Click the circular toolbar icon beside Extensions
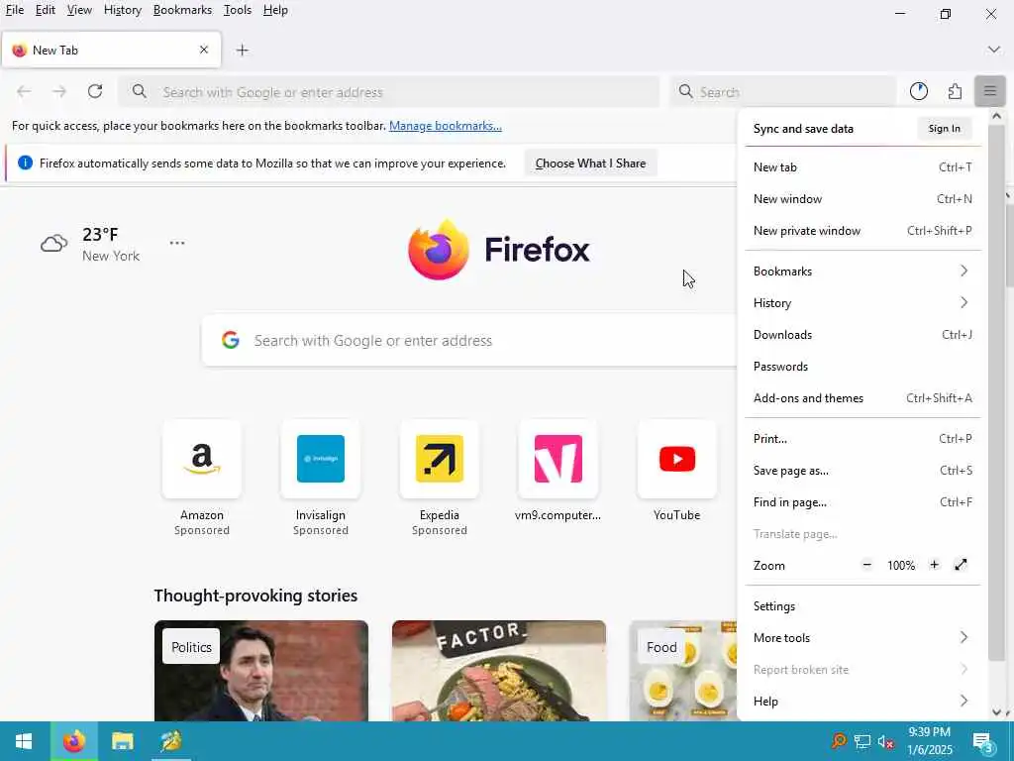 click(x=918, y=91)
